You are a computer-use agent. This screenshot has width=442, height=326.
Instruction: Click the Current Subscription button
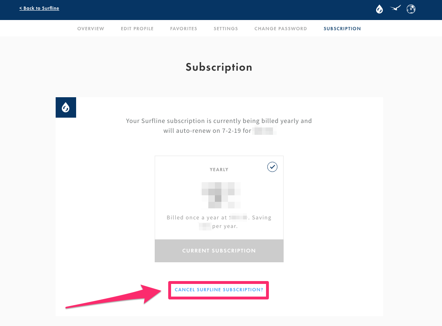[x=219, y=250]
